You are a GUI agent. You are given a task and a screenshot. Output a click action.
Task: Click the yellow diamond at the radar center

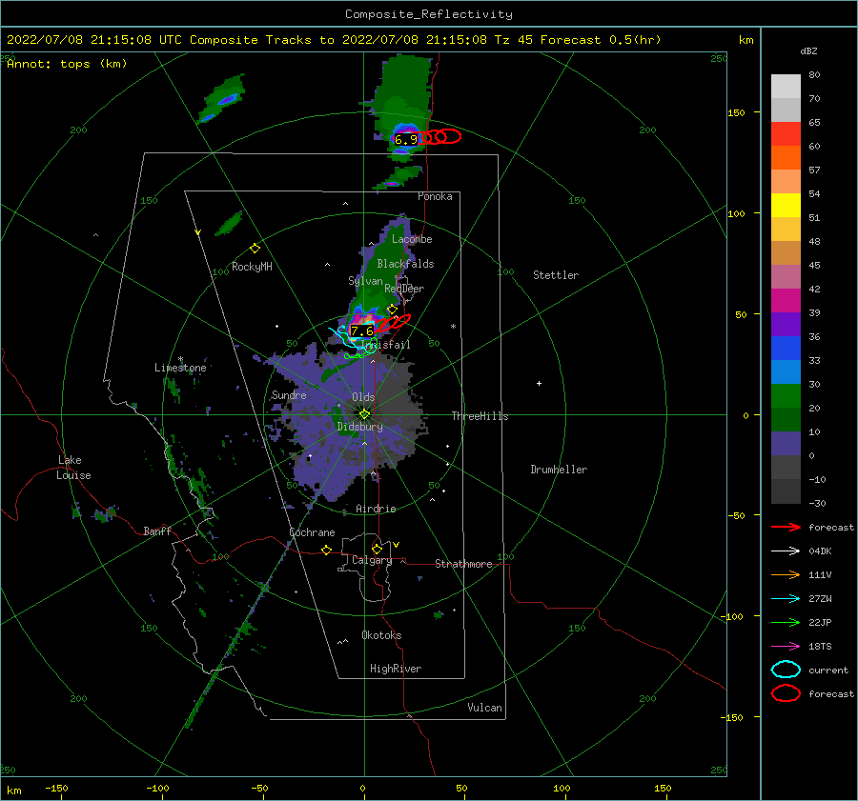[364, 414]
